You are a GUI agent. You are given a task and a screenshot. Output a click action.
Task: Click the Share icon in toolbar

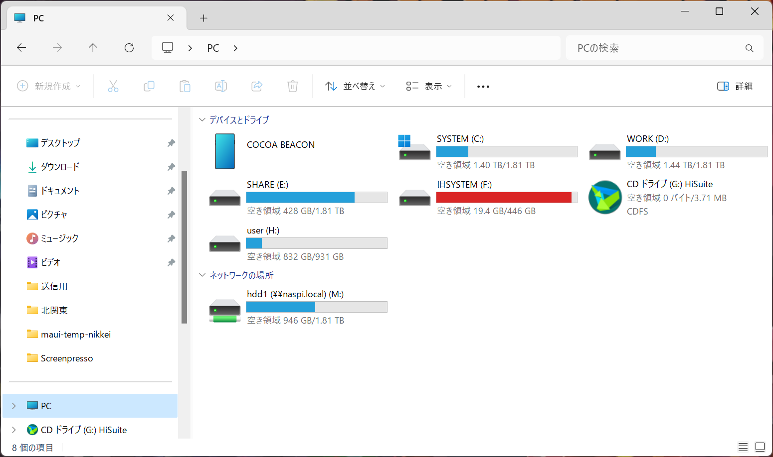coord(257,86)
